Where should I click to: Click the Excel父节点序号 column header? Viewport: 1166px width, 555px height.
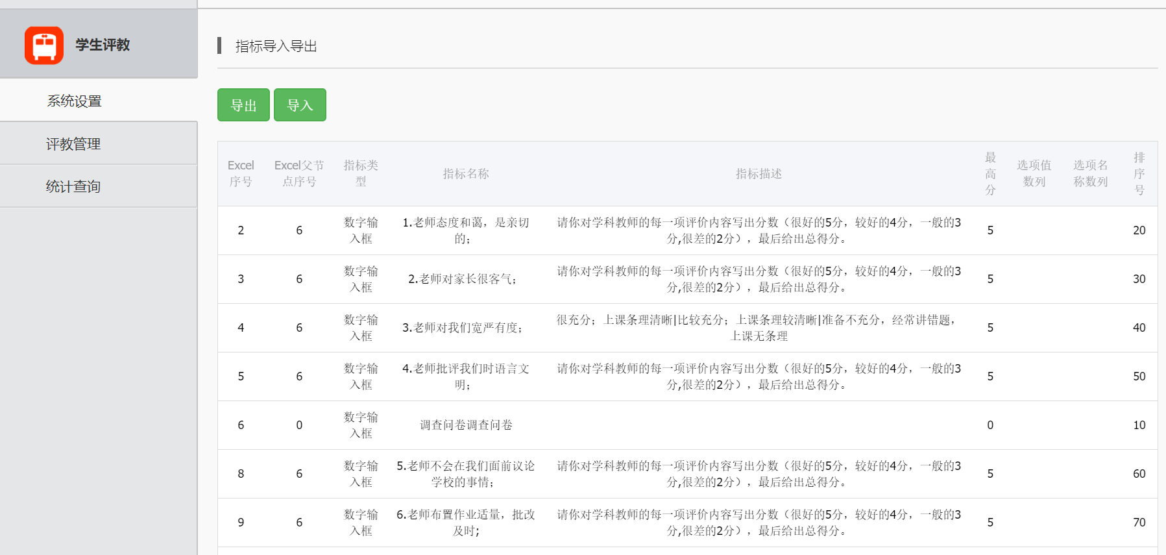pos(299,173)
